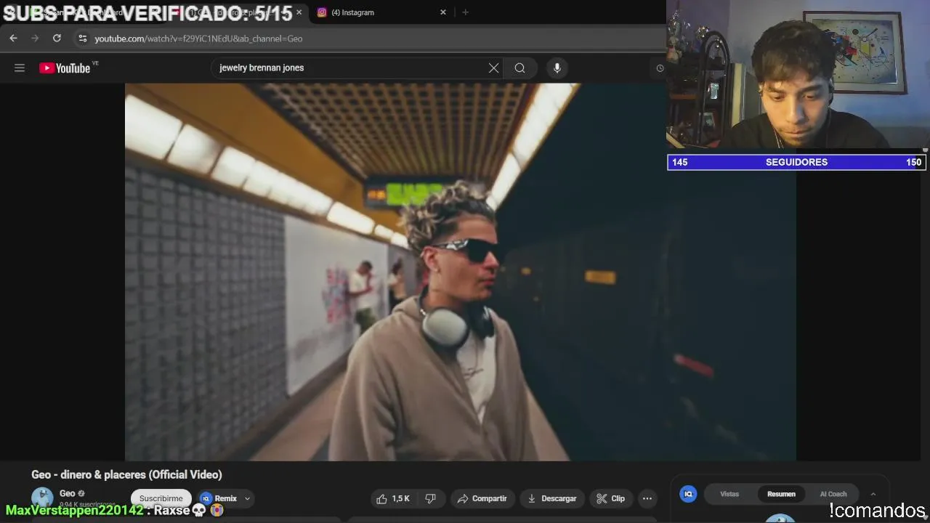This screenshot has height=523, width=930.
Task: Click the title Geo - dinero & placeres
Action: [126, 474]
